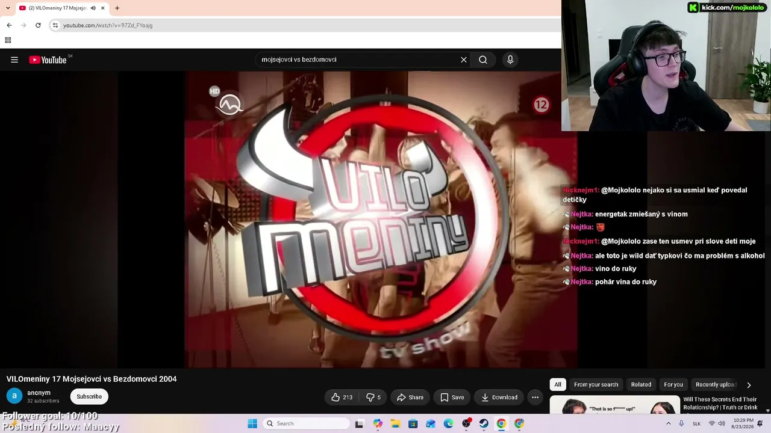Click the Windows taskbar Search box
This screenshot has width=771, height=433.
tap(306, 423)
